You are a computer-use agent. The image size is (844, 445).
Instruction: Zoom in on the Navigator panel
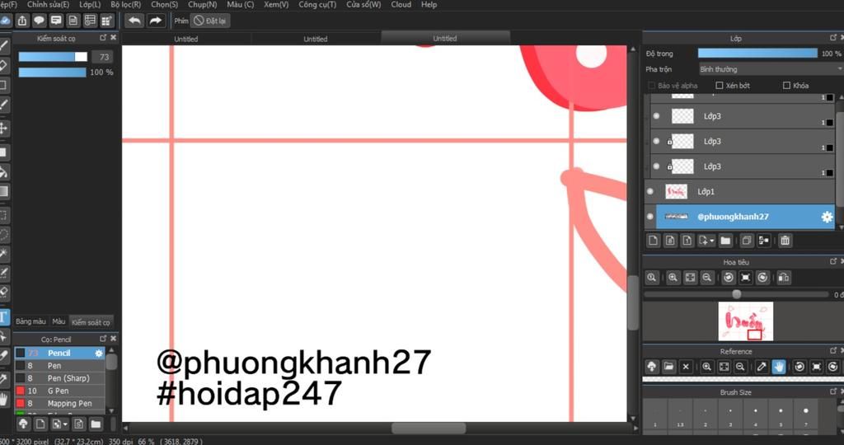pos(673,278)
